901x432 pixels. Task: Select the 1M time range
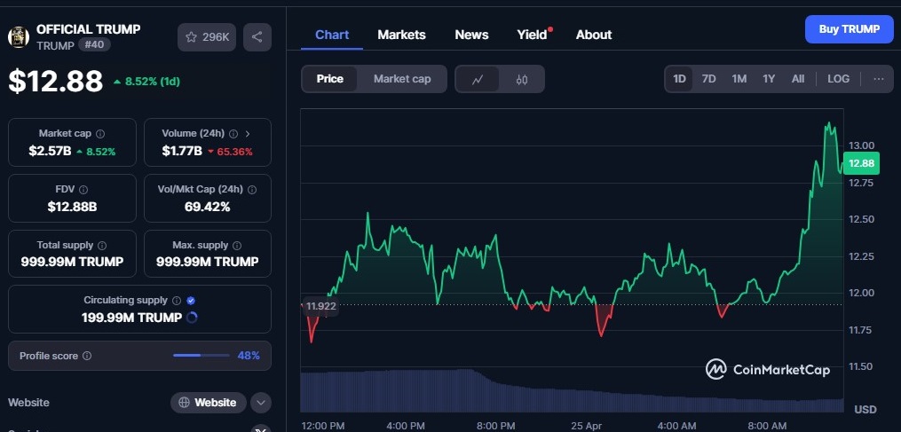pos(739,79)
